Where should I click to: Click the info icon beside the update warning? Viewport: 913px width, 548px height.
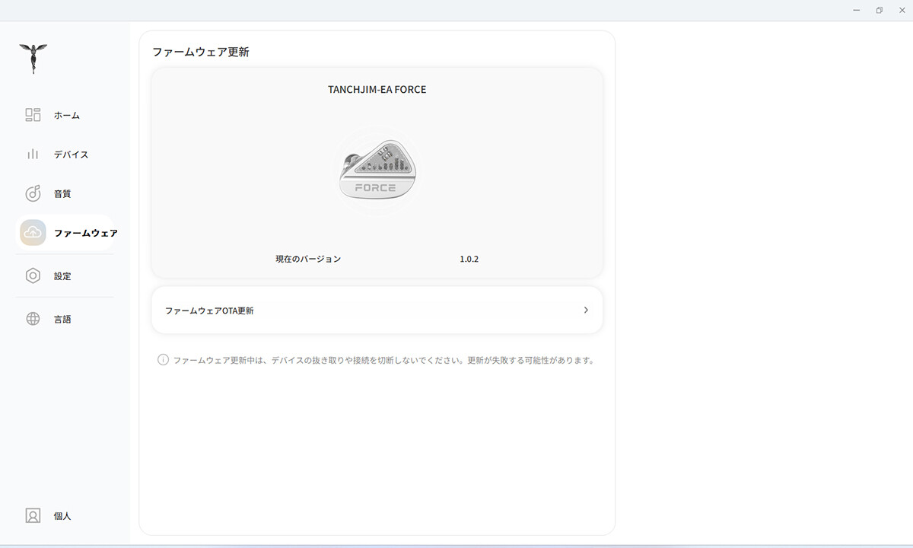pyautogui.click(x=163, y=360)
